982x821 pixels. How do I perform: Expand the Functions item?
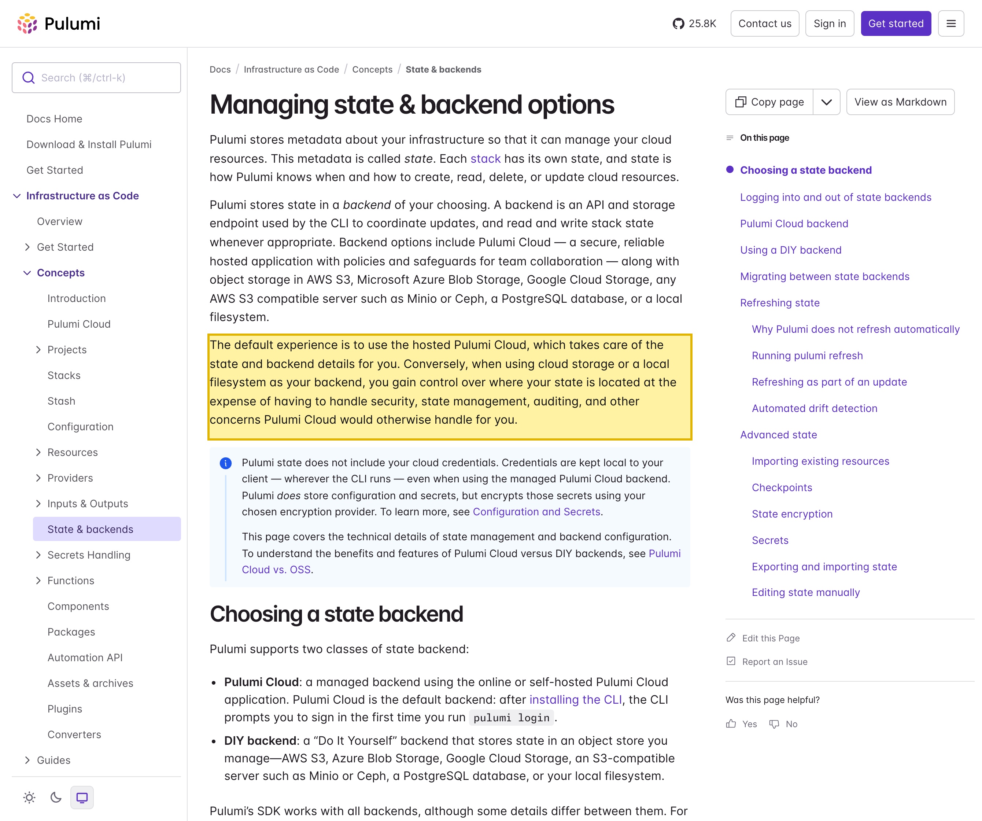[x=38, y=581]
